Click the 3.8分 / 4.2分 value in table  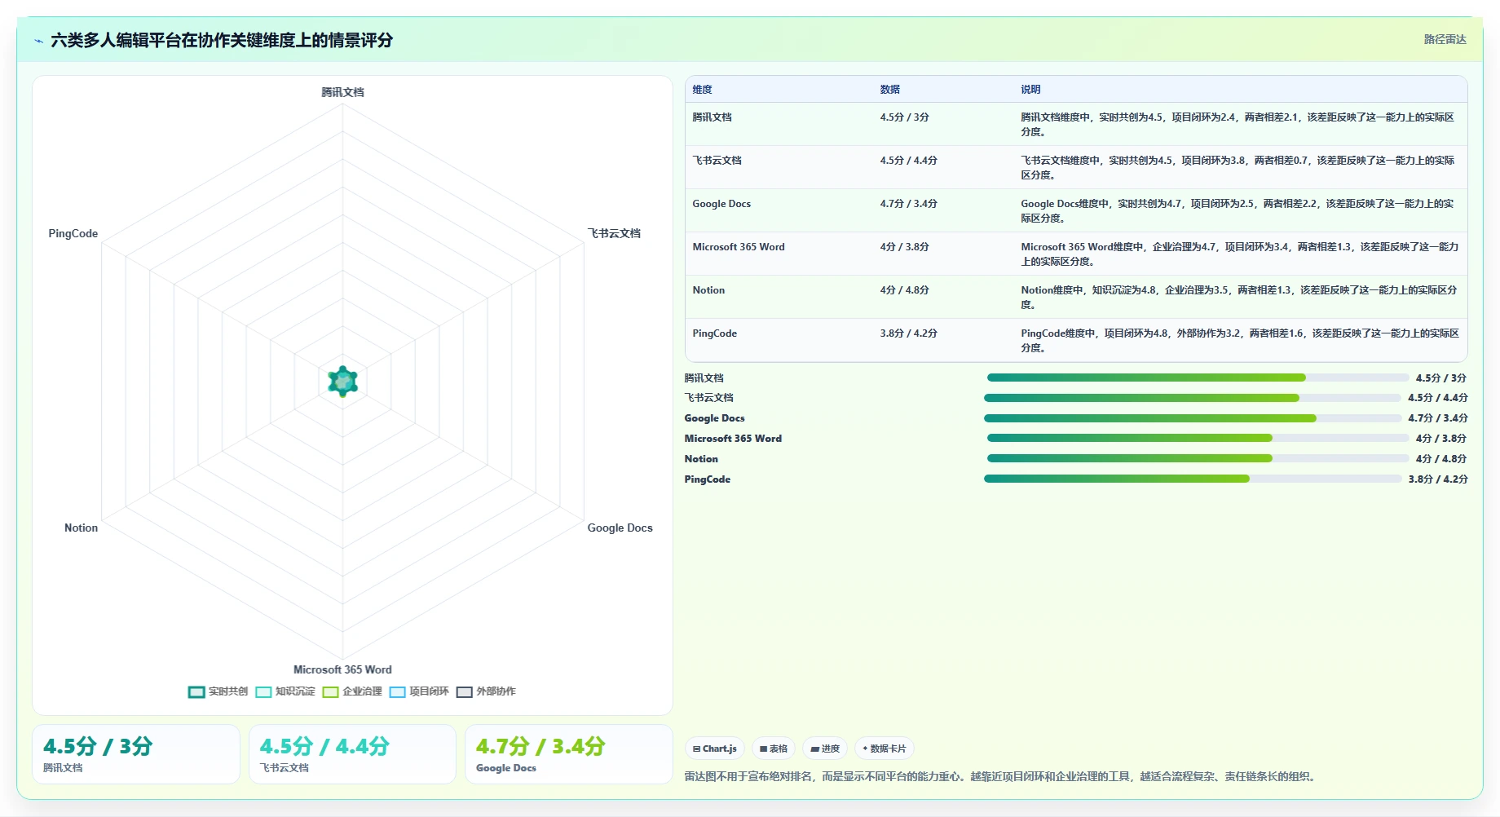pos(909,333)
